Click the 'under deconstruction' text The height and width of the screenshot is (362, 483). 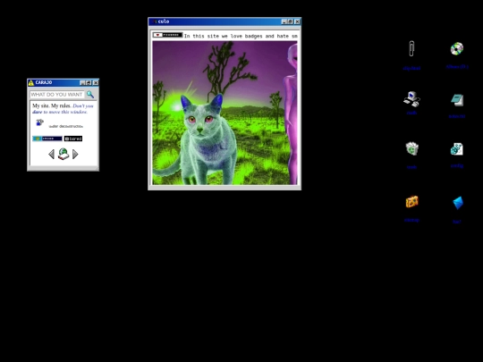66,126
